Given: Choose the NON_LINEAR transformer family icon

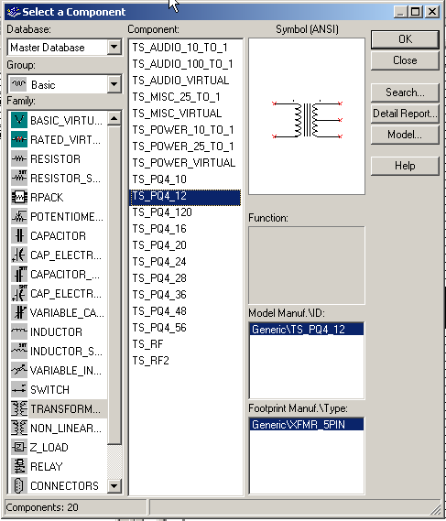Looking at the screenshot, I should (19, 428).
